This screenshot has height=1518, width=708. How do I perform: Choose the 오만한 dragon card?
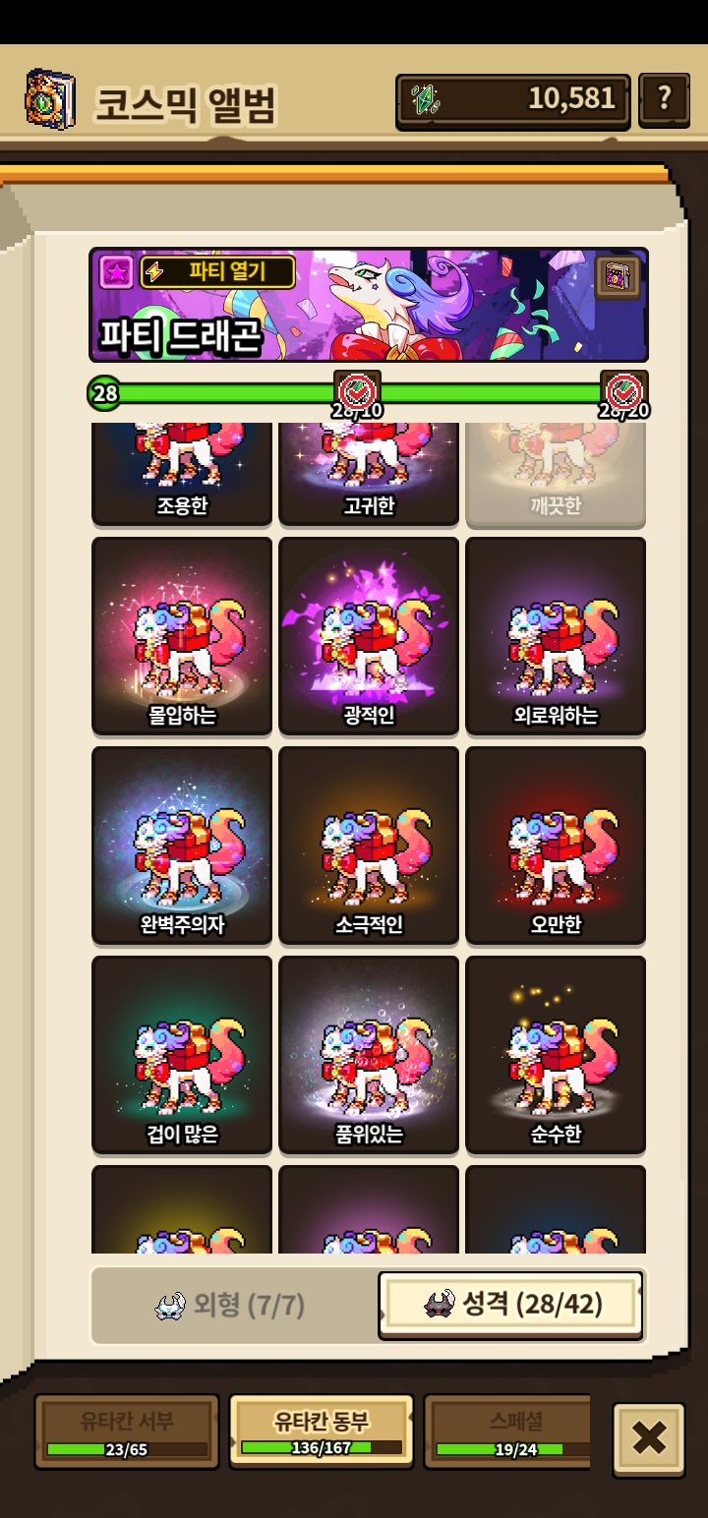[556, 845]
